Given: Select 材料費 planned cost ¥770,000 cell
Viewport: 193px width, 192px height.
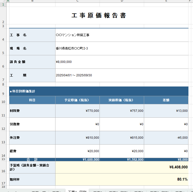Looking at the screenshot, I should click(77, 111).
